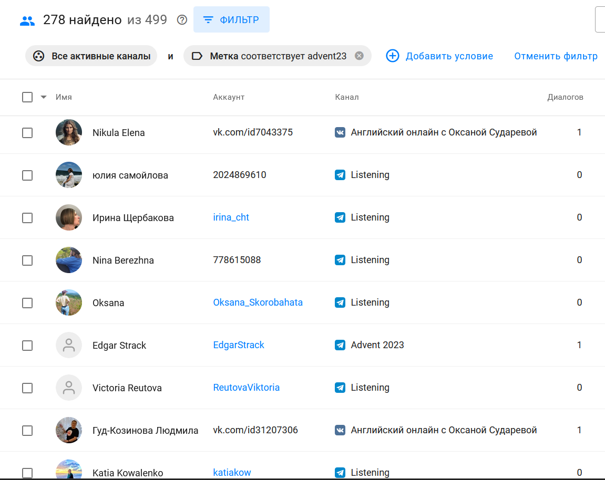Toggle the select all checkbox in header
The width and height of the screenshot is (605, 480).
tap(27, 97)
